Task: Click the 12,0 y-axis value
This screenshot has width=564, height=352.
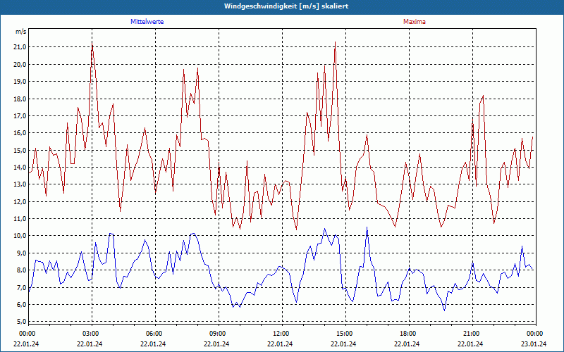Action: (x=20, y=201)
